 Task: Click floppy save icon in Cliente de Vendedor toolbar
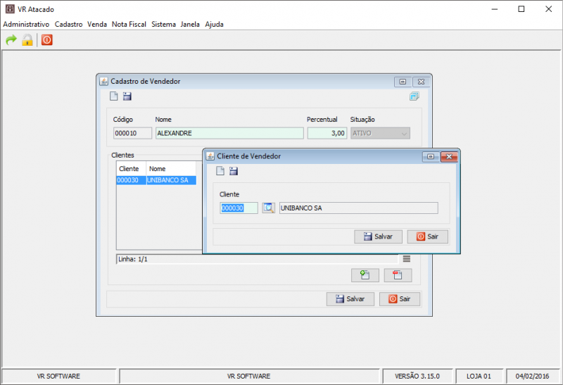(x=234, y=171)
